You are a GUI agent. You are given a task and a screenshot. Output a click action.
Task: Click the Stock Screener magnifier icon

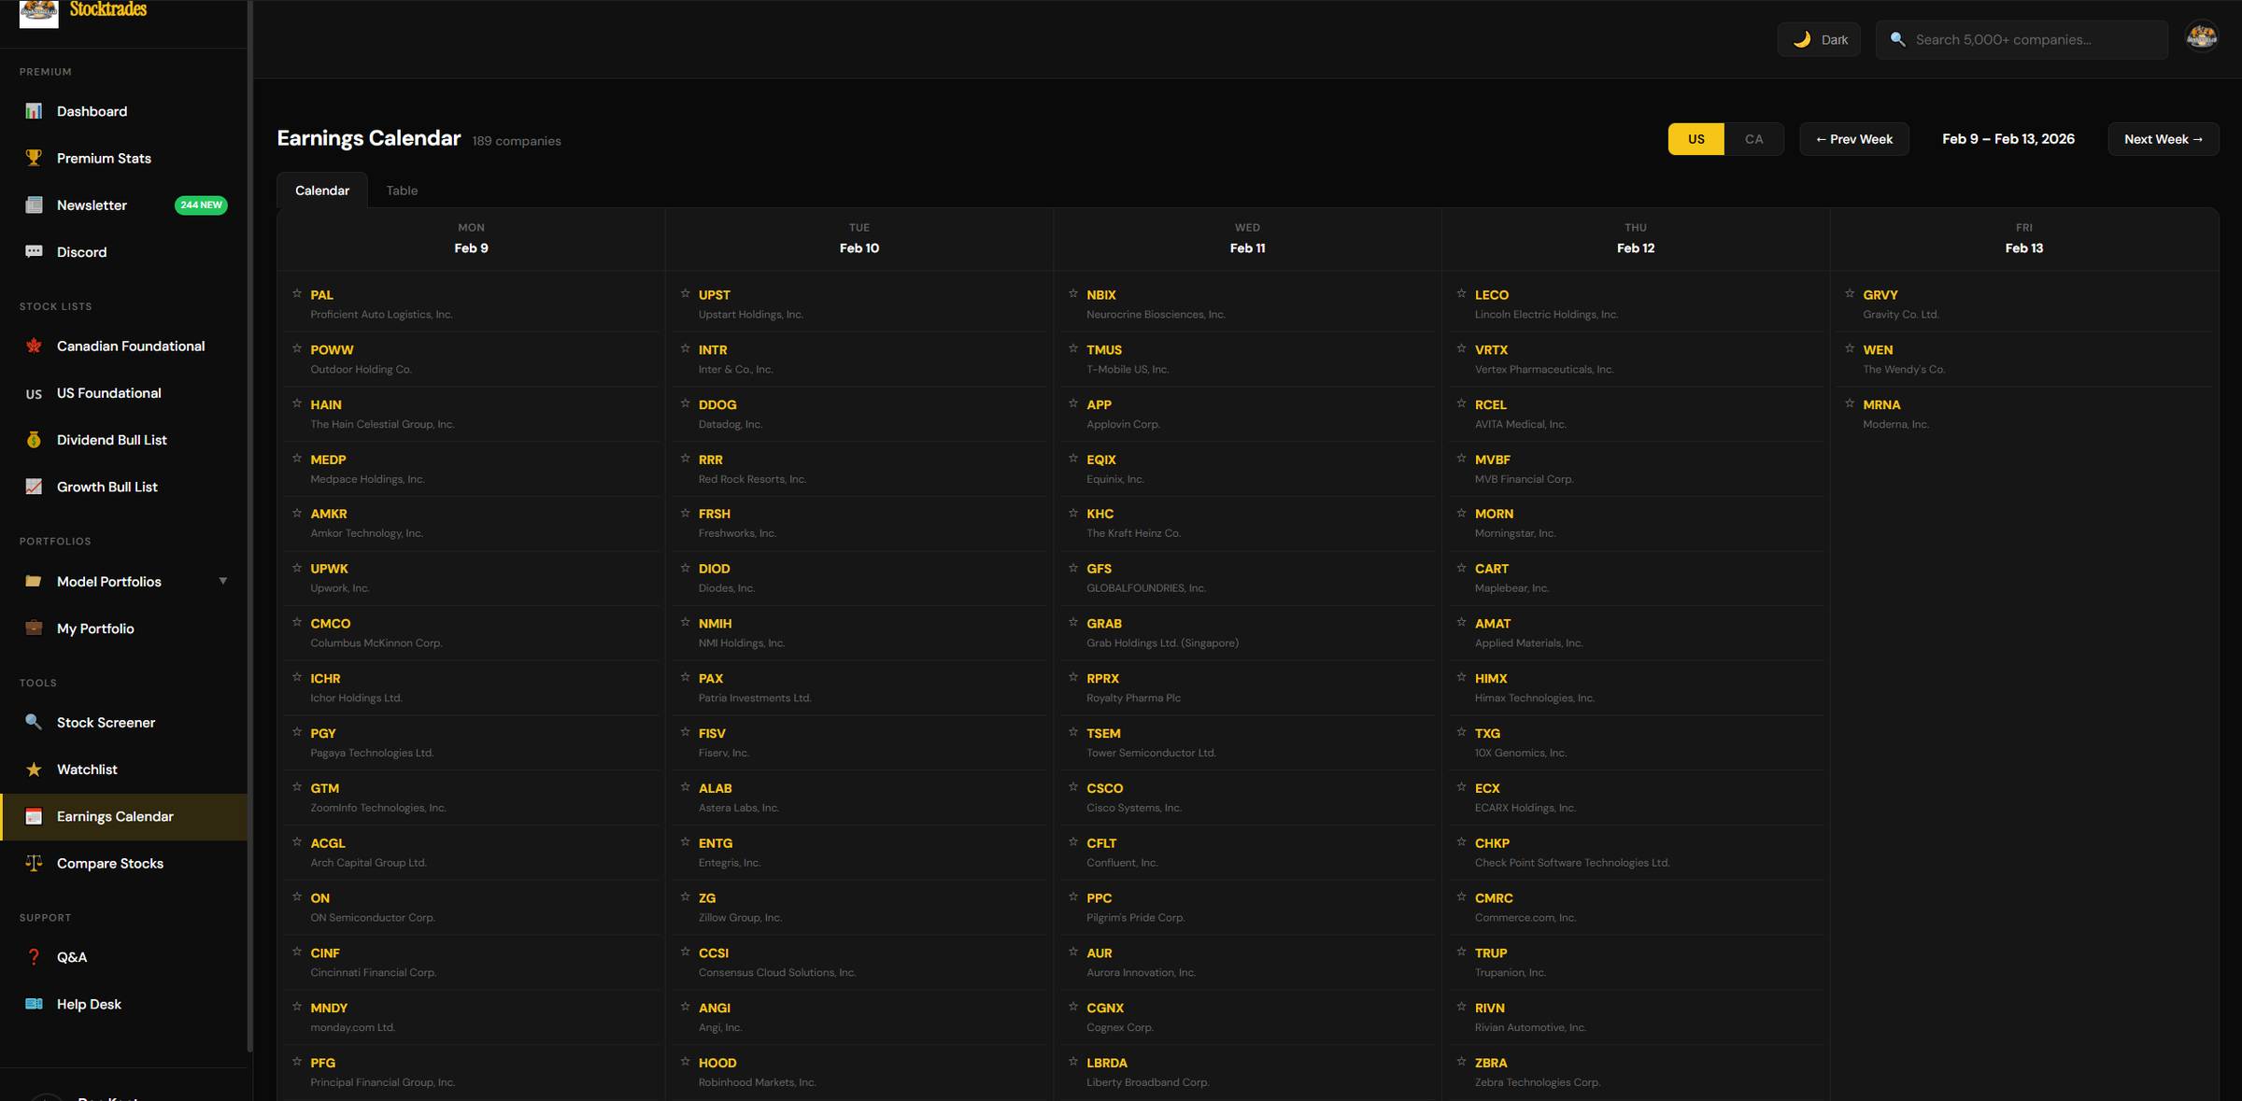34,722
